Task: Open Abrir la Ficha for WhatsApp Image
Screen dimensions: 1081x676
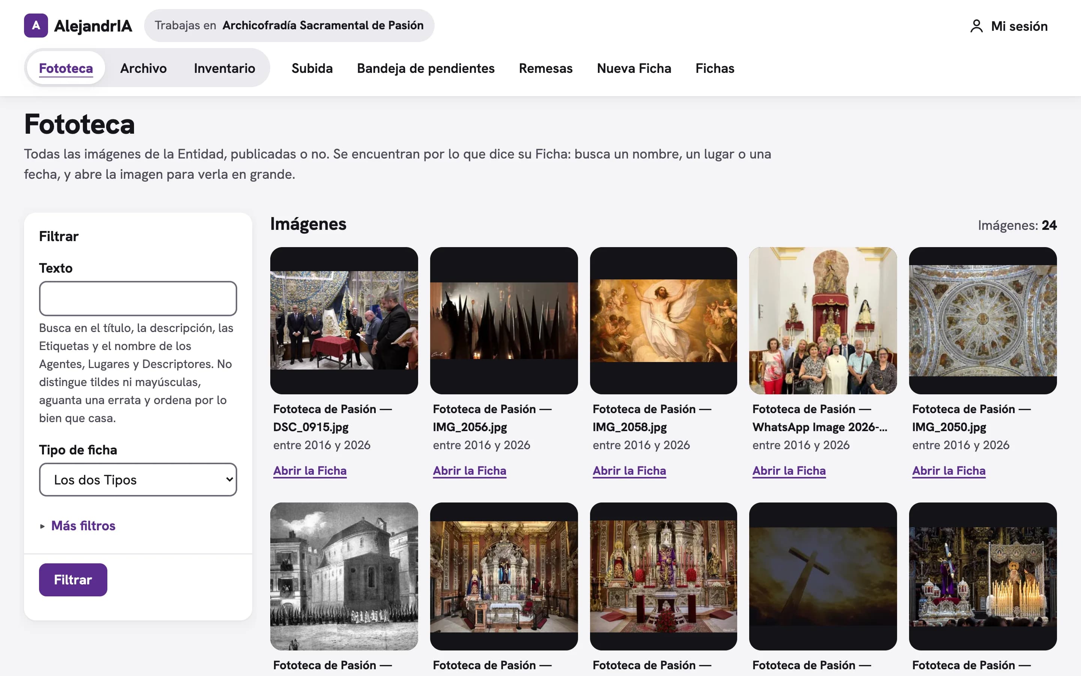Action: 789,470
